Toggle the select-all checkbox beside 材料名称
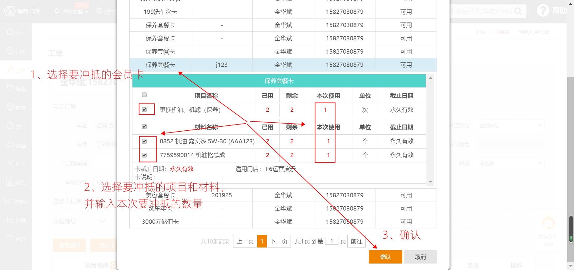Image resolution: width=574 pixels, height=270 pixels. click(144, 127)
